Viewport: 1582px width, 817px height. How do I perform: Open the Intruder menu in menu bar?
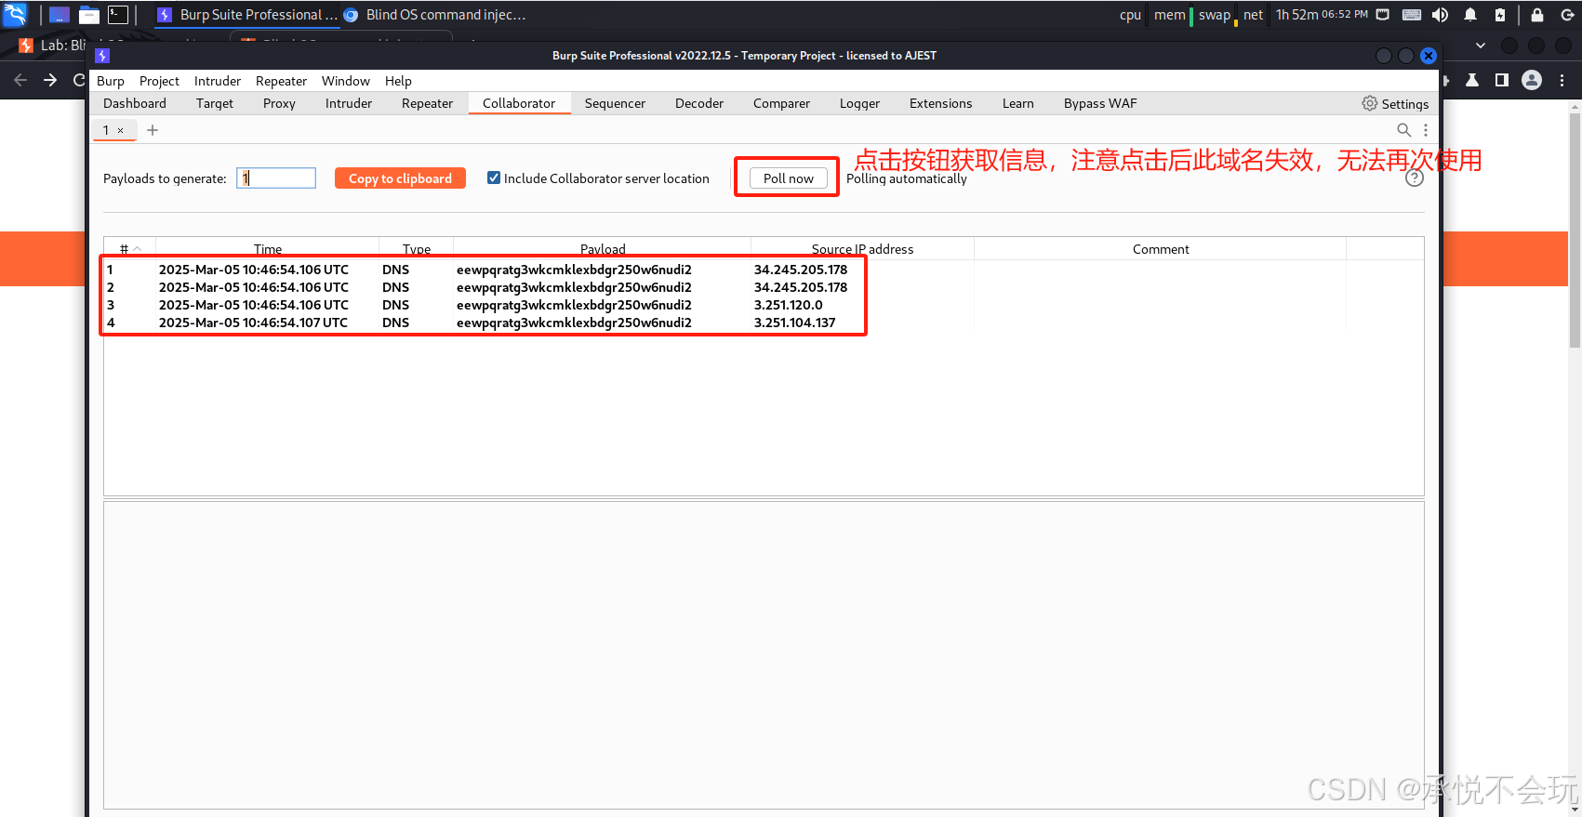218,81
